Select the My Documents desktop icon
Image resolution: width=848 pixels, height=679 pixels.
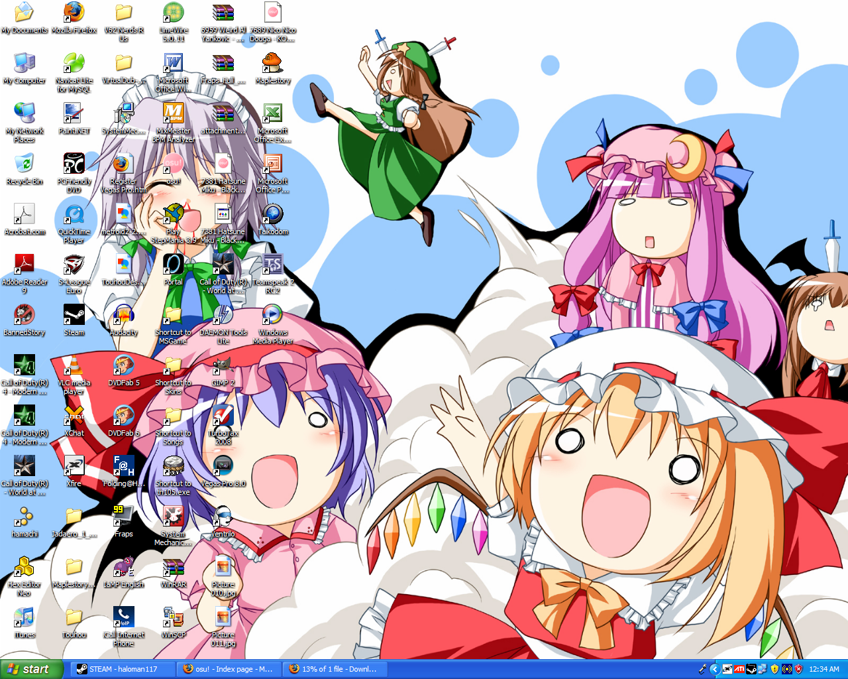coord(25,13)
